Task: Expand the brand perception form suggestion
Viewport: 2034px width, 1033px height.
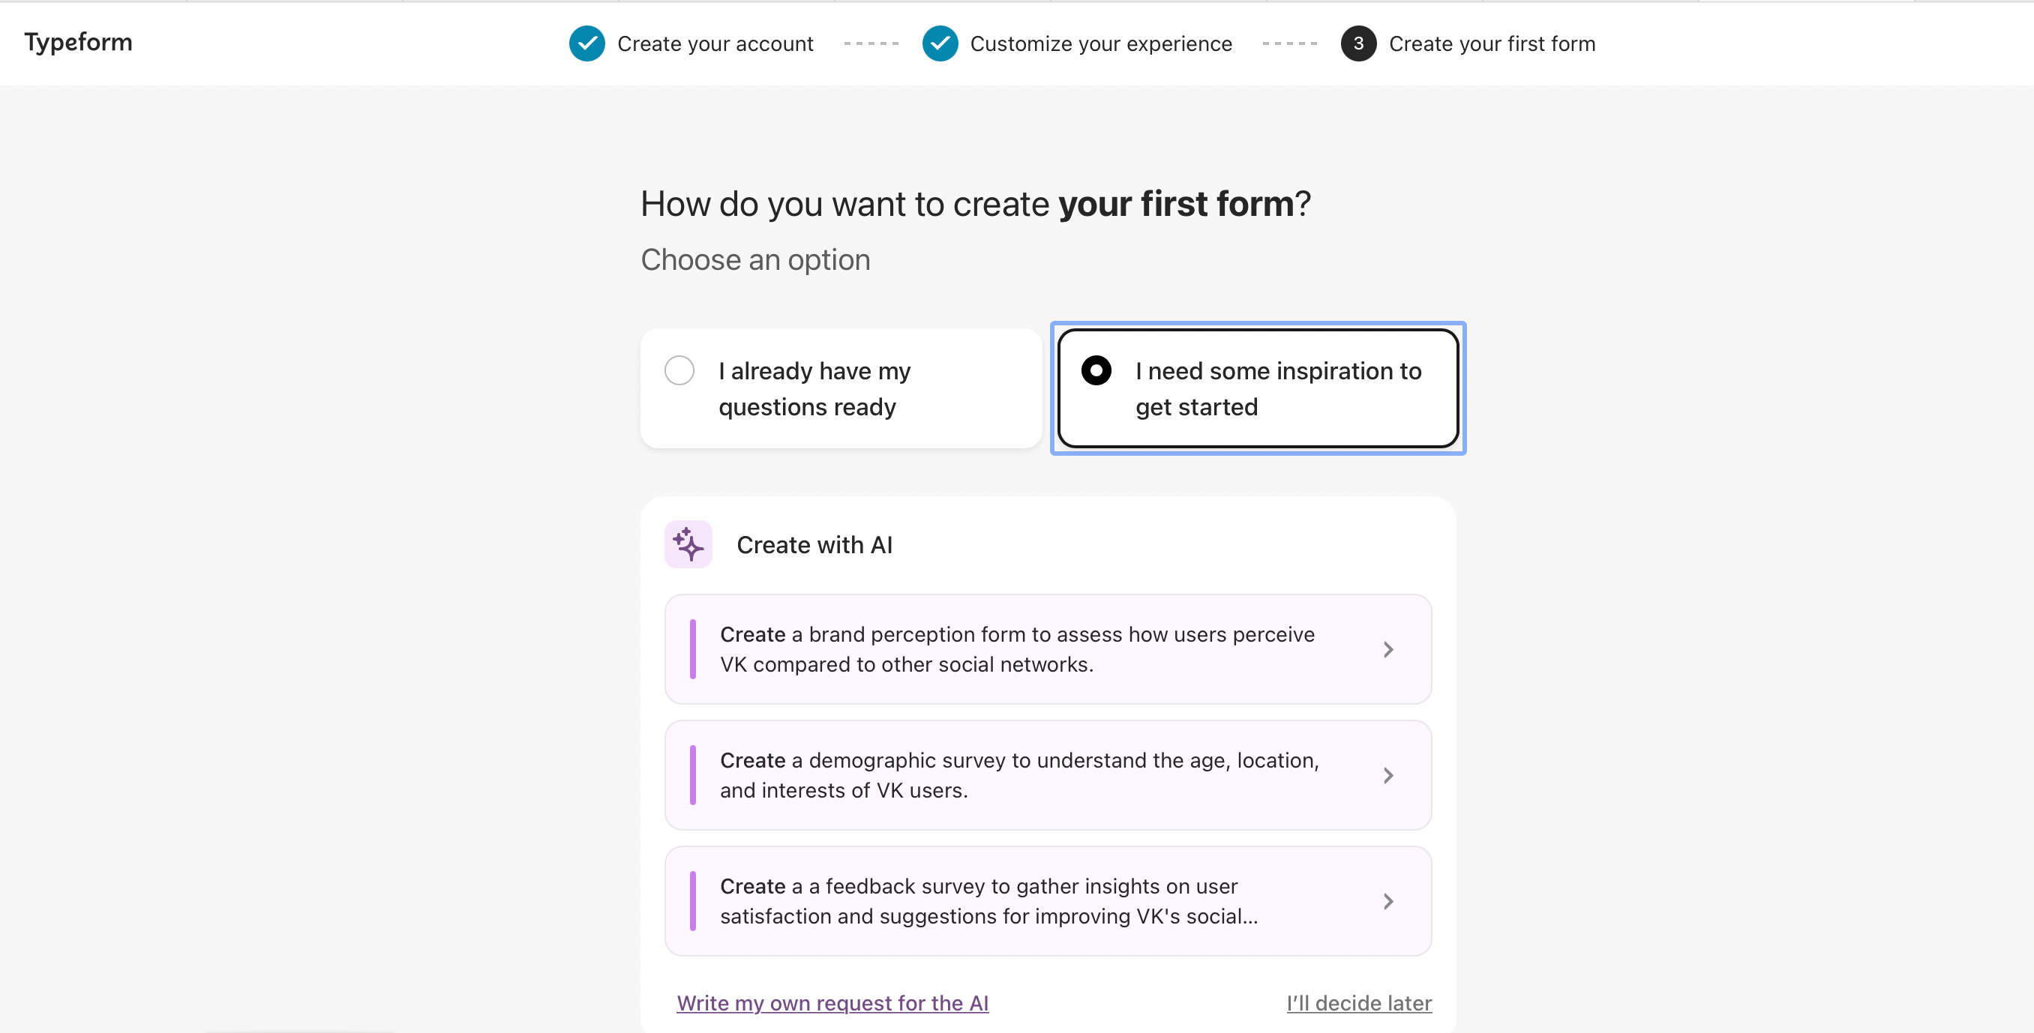Action: tap(1388, 648)
